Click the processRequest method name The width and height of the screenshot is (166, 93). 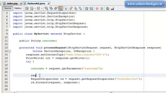[55, 48]
